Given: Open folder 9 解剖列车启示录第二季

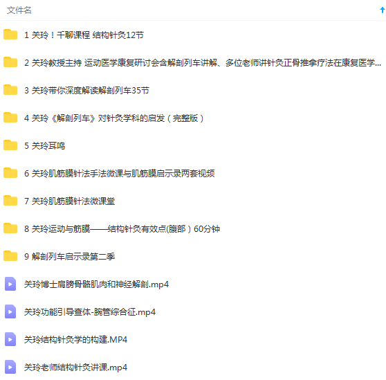Looking at the screenshot, I should [x=70, y=257].
